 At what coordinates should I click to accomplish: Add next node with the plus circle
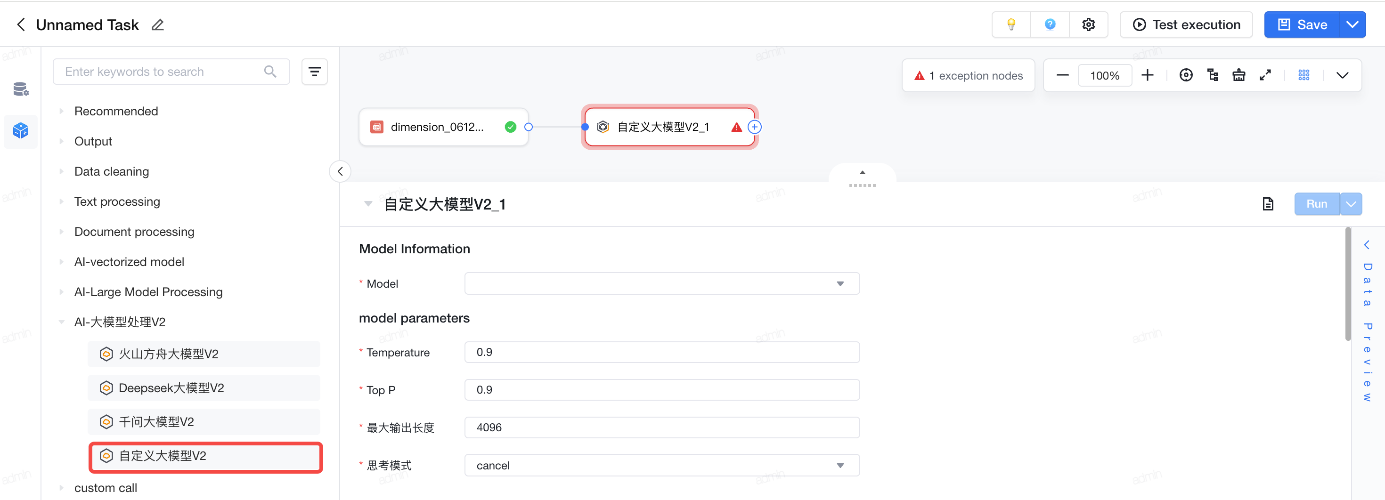pyautogui.click(x=754, y=127)
